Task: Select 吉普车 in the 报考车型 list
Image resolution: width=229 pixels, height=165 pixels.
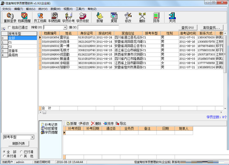Action: 22,51
